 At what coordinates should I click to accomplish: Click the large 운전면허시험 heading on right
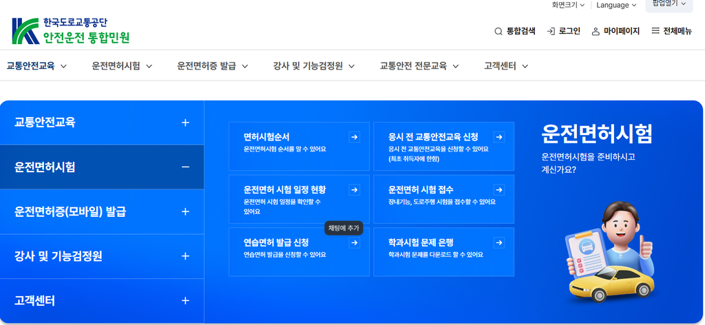point(597,134)
